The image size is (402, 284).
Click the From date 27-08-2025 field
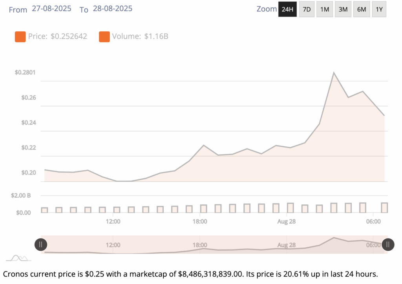[x=51, y=8]
